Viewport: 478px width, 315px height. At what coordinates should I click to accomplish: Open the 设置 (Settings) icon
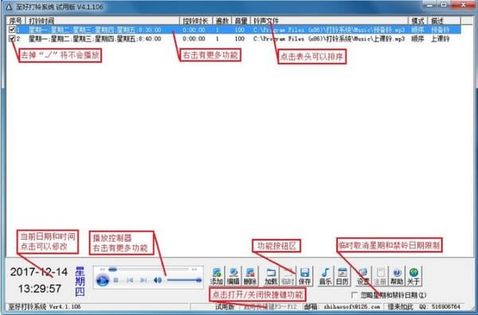pos(362,276)
